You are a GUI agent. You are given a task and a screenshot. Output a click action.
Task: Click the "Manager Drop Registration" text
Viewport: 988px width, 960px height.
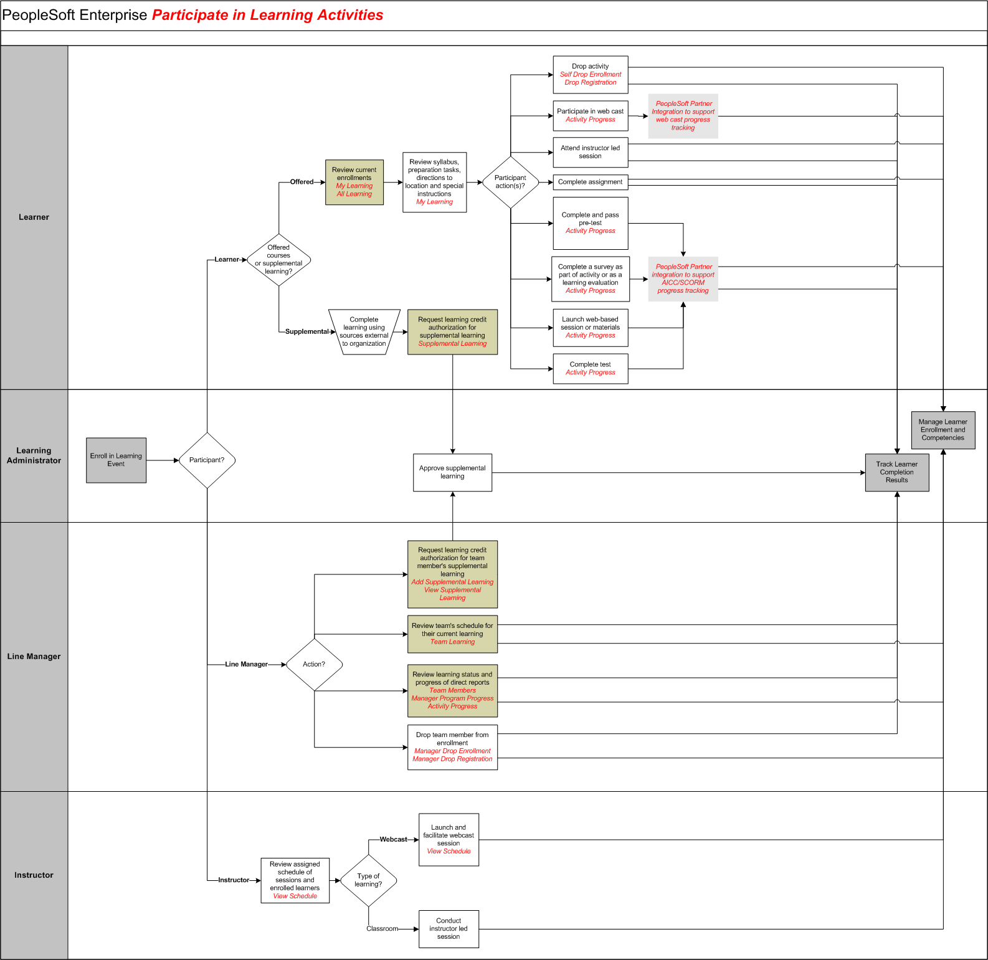[453, 759]
